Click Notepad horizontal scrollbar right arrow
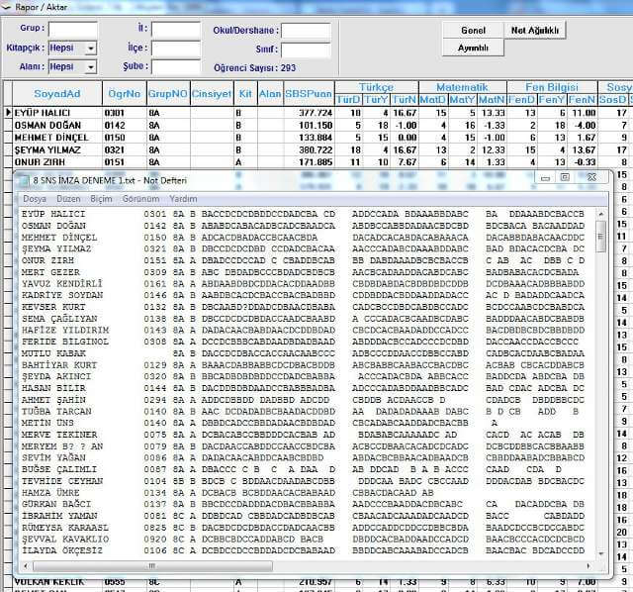 click(x=588, y=565)
